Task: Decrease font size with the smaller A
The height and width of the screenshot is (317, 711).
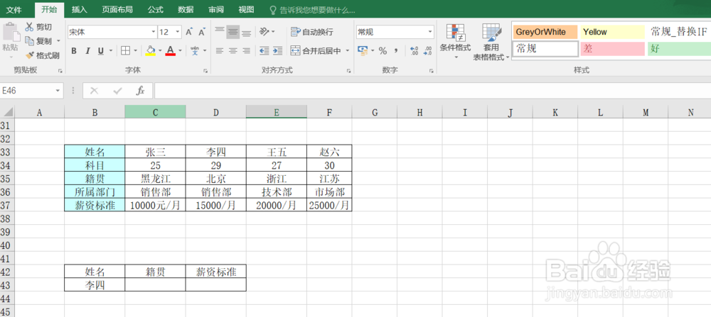Action: pos(202,32)
